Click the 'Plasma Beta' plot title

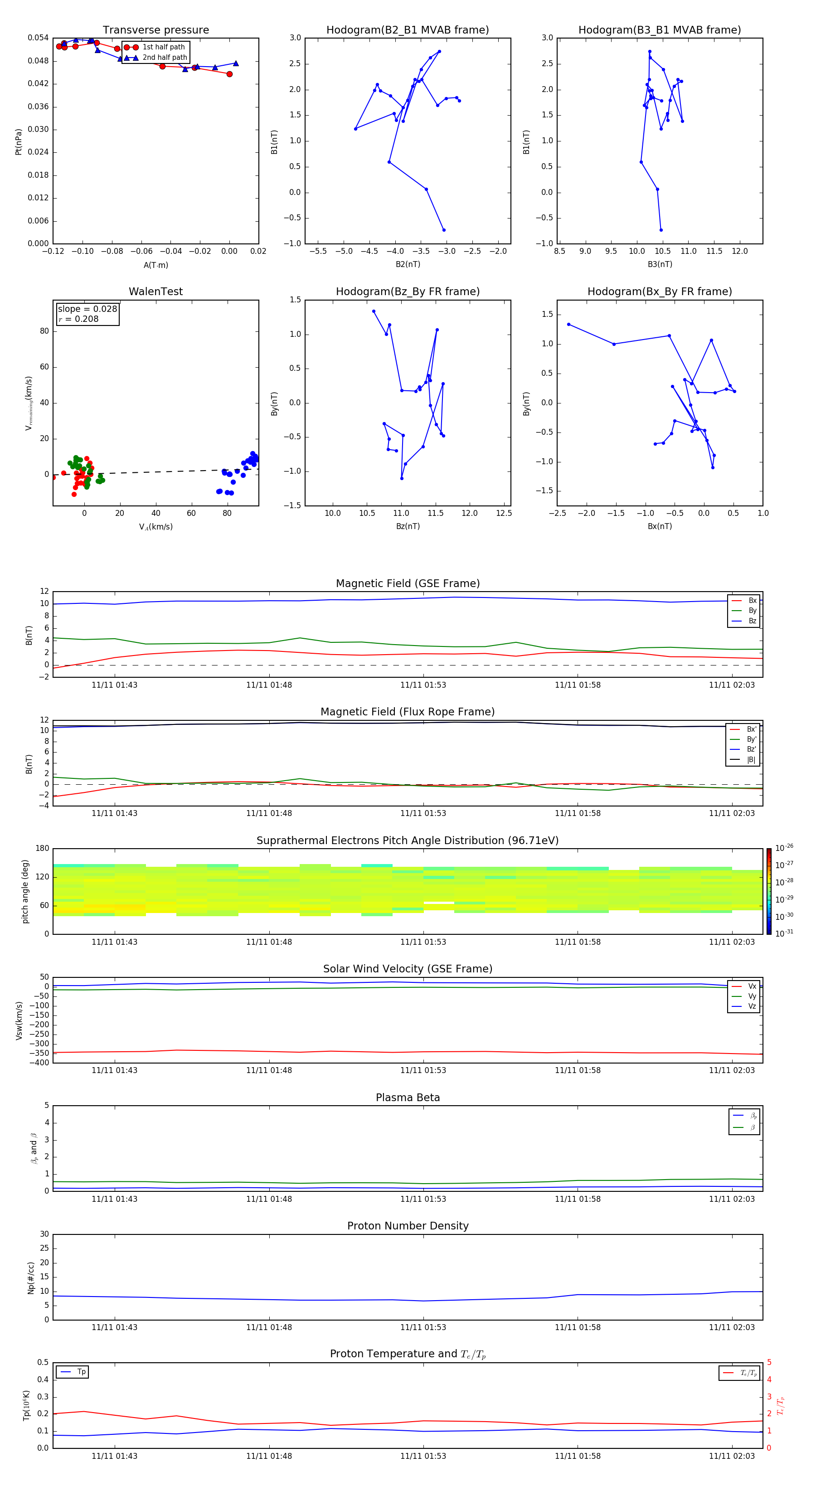click(408, 1098)
